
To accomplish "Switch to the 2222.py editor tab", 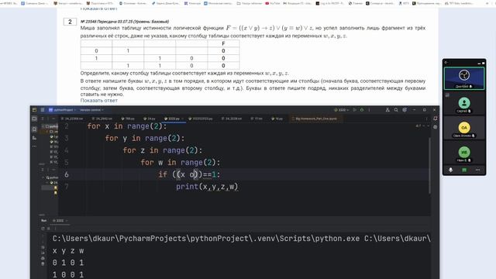I will pos(174,119).
